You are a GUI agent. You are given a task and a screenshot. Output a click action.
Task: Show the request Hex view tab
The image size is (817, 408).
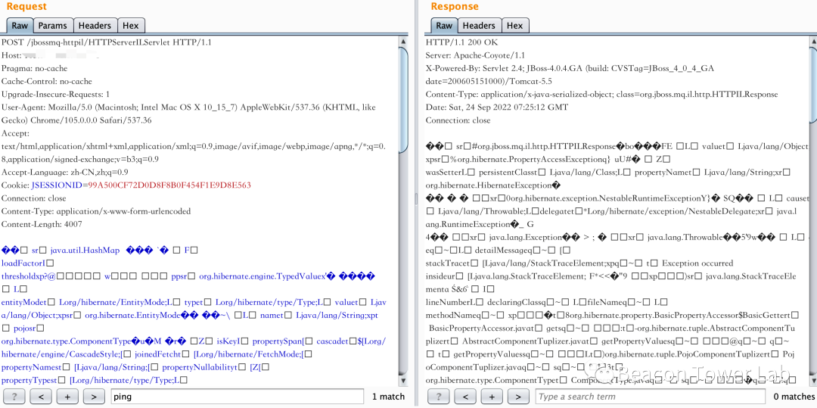[132, 26]
